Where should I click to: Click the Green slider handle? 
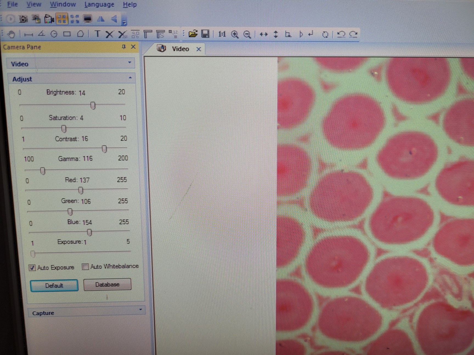[x=70, y=211]
